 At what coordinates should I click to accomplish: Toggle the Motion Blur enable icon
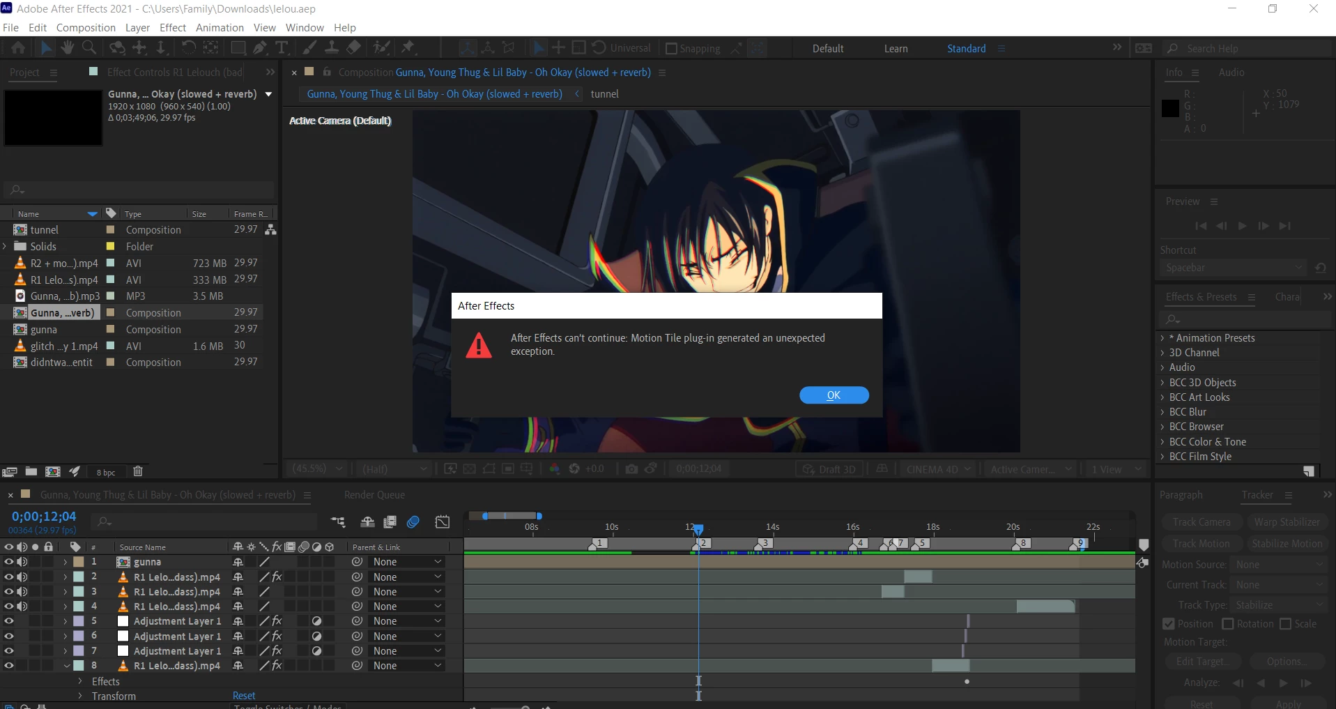(x=413, y=521)
